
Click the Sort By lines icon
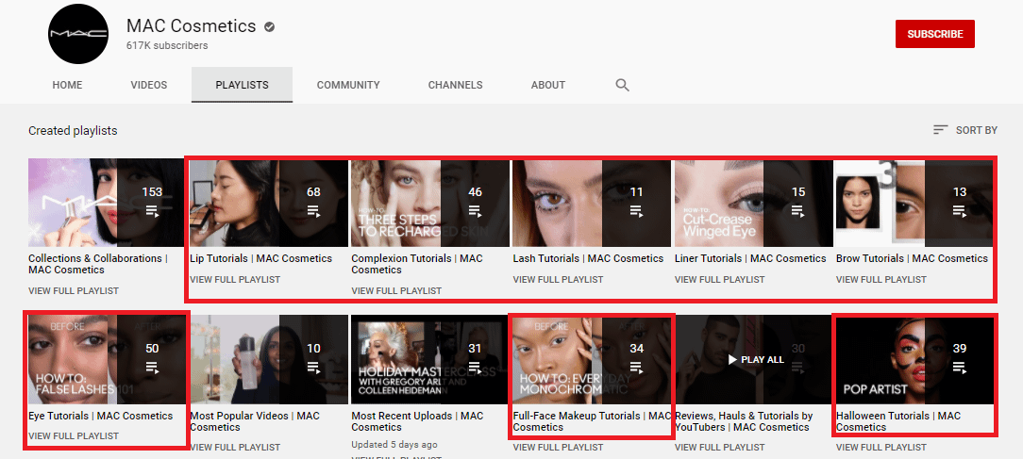(x=940, y=130)
